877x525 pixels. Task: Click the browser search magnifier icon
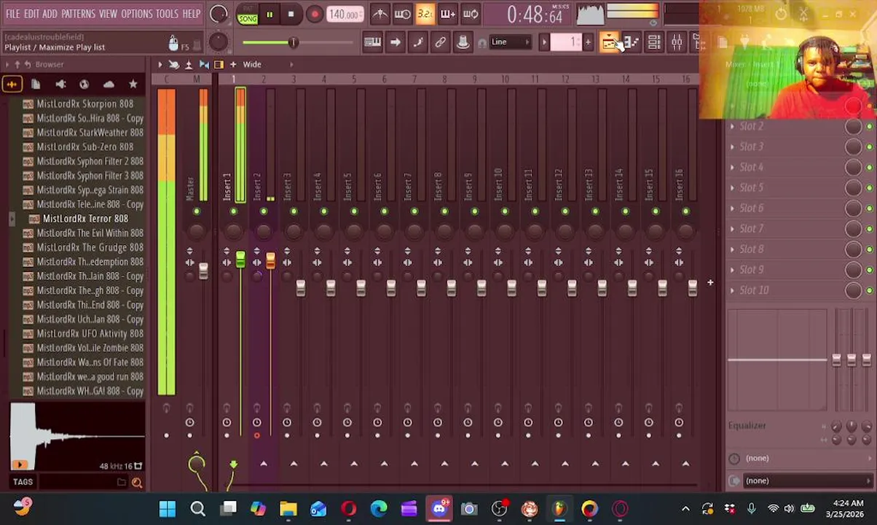click(x=136, y=482)
